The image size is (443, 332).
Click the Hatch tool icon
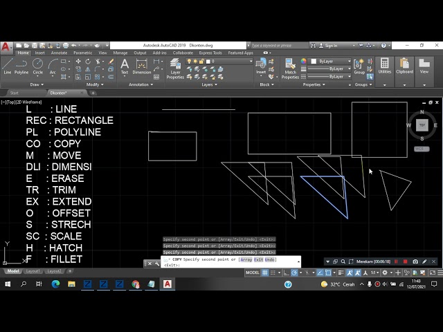(x=64, y=77)
